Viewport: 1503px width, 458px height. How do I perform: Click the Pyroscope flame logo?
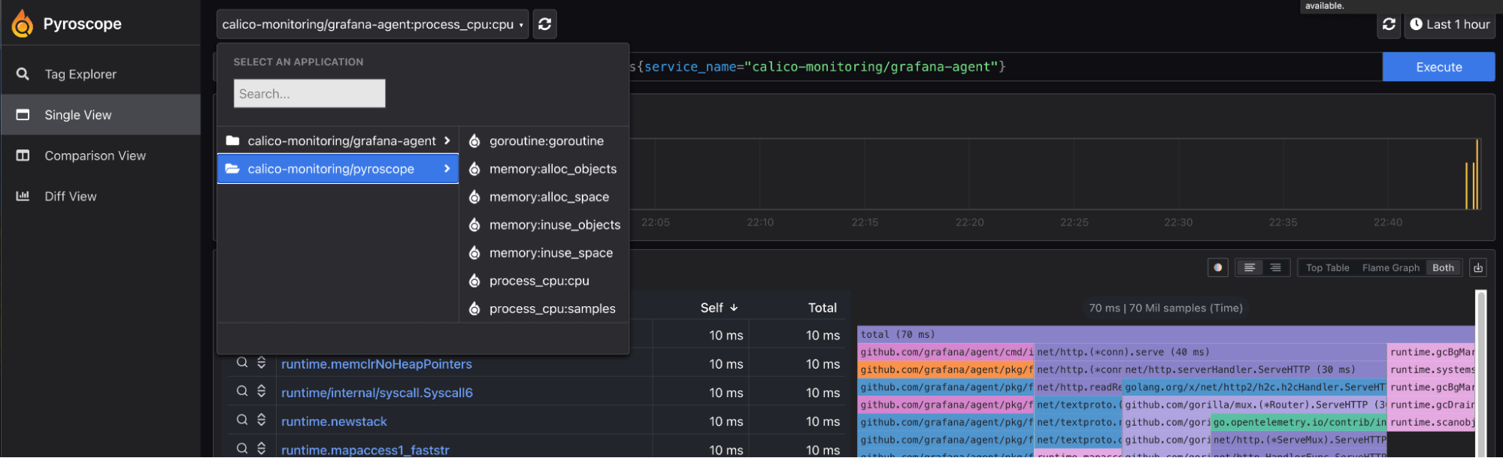(23, 24)
